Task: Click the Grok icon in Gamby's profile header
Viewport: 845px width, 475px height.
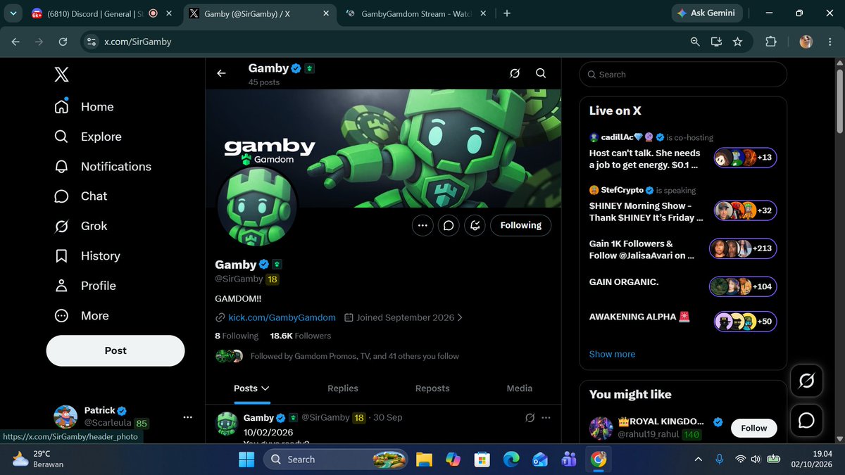Action: click(515, 73)
